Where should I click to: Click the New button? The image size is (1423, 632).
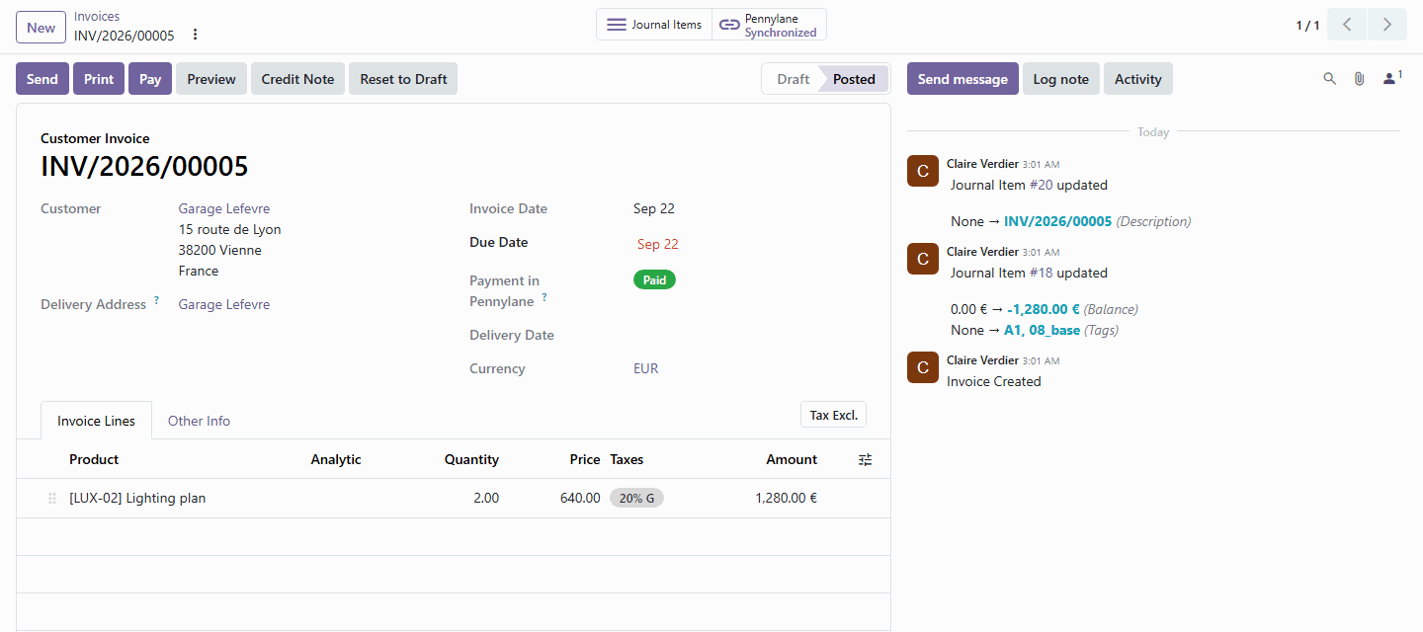pyautogui.click(x=41, y=27)
